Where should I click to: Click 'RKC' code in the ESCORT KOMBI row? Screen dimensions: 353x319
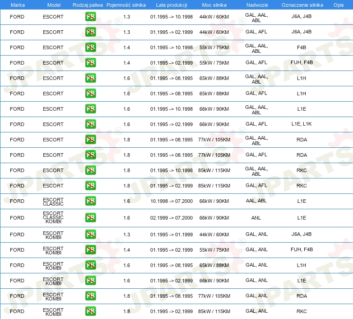tap(302, 311)
